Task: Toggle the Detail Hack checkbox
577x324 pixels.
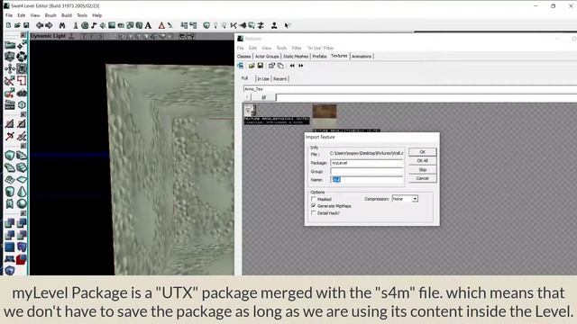Action: pyautogui.click(x=314, y=212)
